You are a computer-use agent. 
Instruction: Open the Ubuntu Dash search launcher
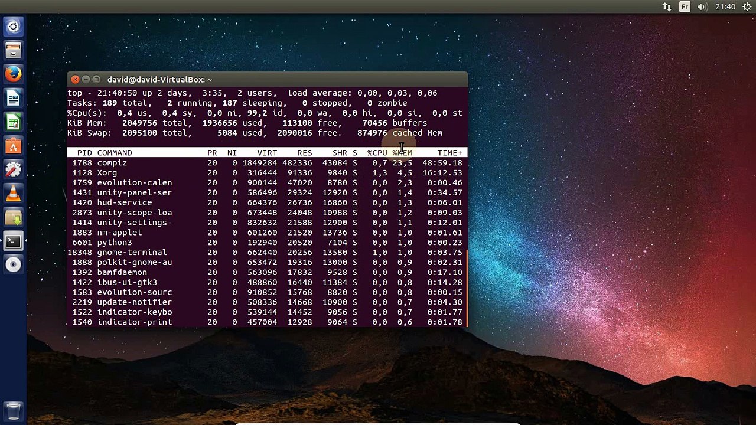coord(13,27)
